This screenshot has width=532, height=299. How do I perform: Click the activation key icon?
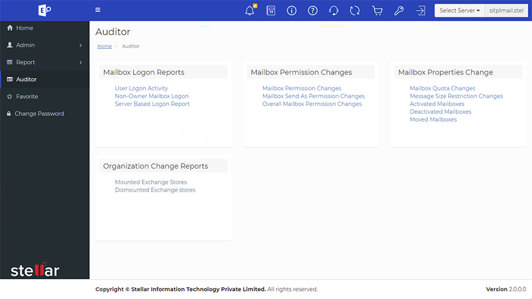coord(399,11)
